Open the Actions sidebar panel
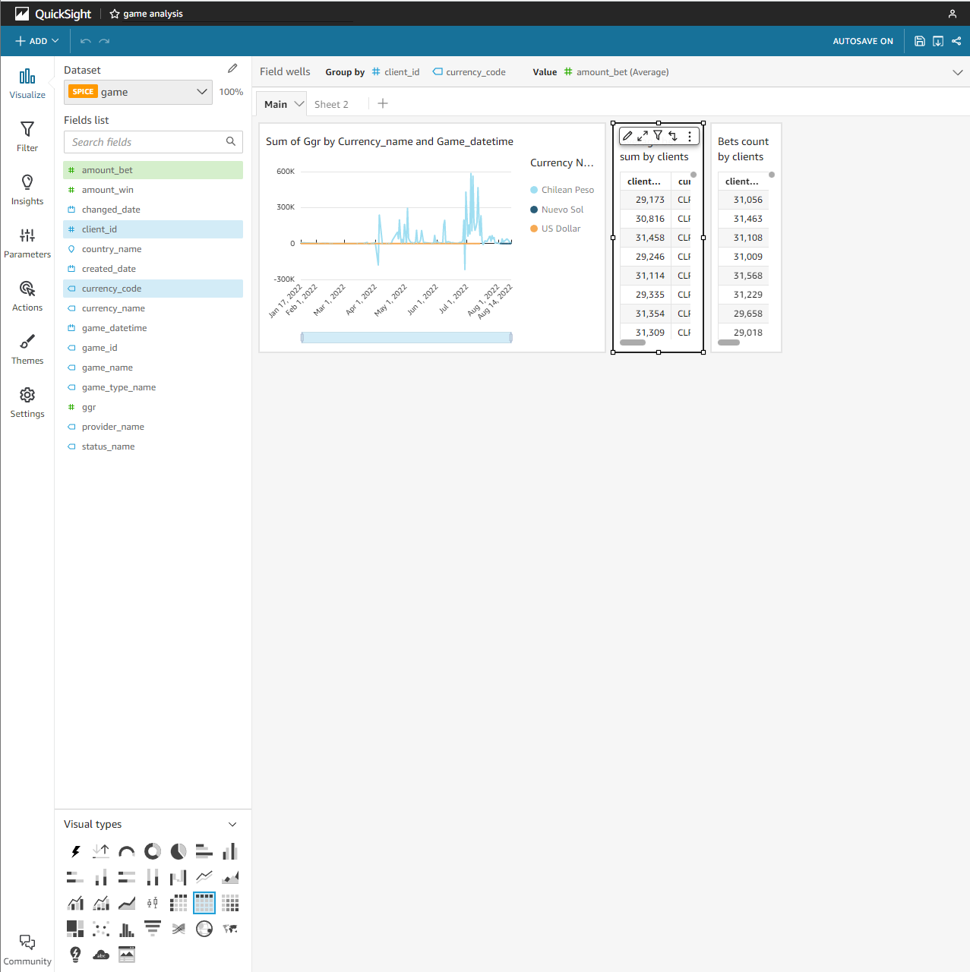 pos(27,296)
